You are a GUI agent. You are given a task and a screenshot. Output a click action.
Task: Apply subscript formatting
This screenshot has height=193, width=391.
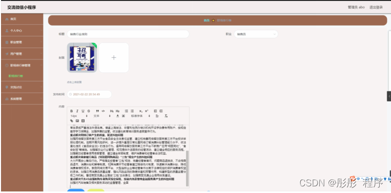coord(141,111)
